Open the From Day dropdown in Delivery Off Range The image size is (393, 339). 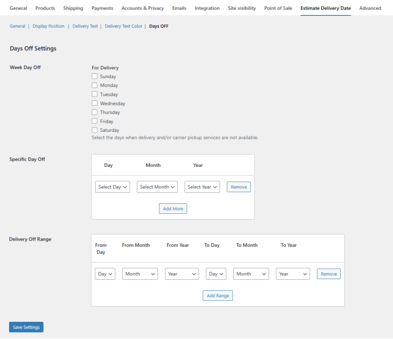[x=105, y=274]
